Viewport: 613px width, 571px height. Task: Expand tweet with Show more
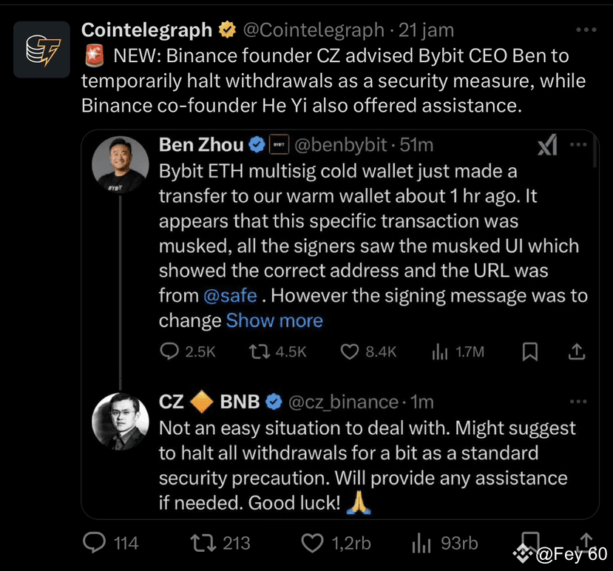tap(274, 321)
